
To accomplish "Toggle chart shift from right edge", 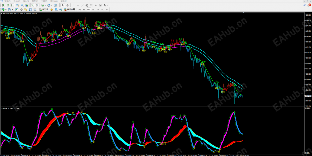I will (37, 5).
